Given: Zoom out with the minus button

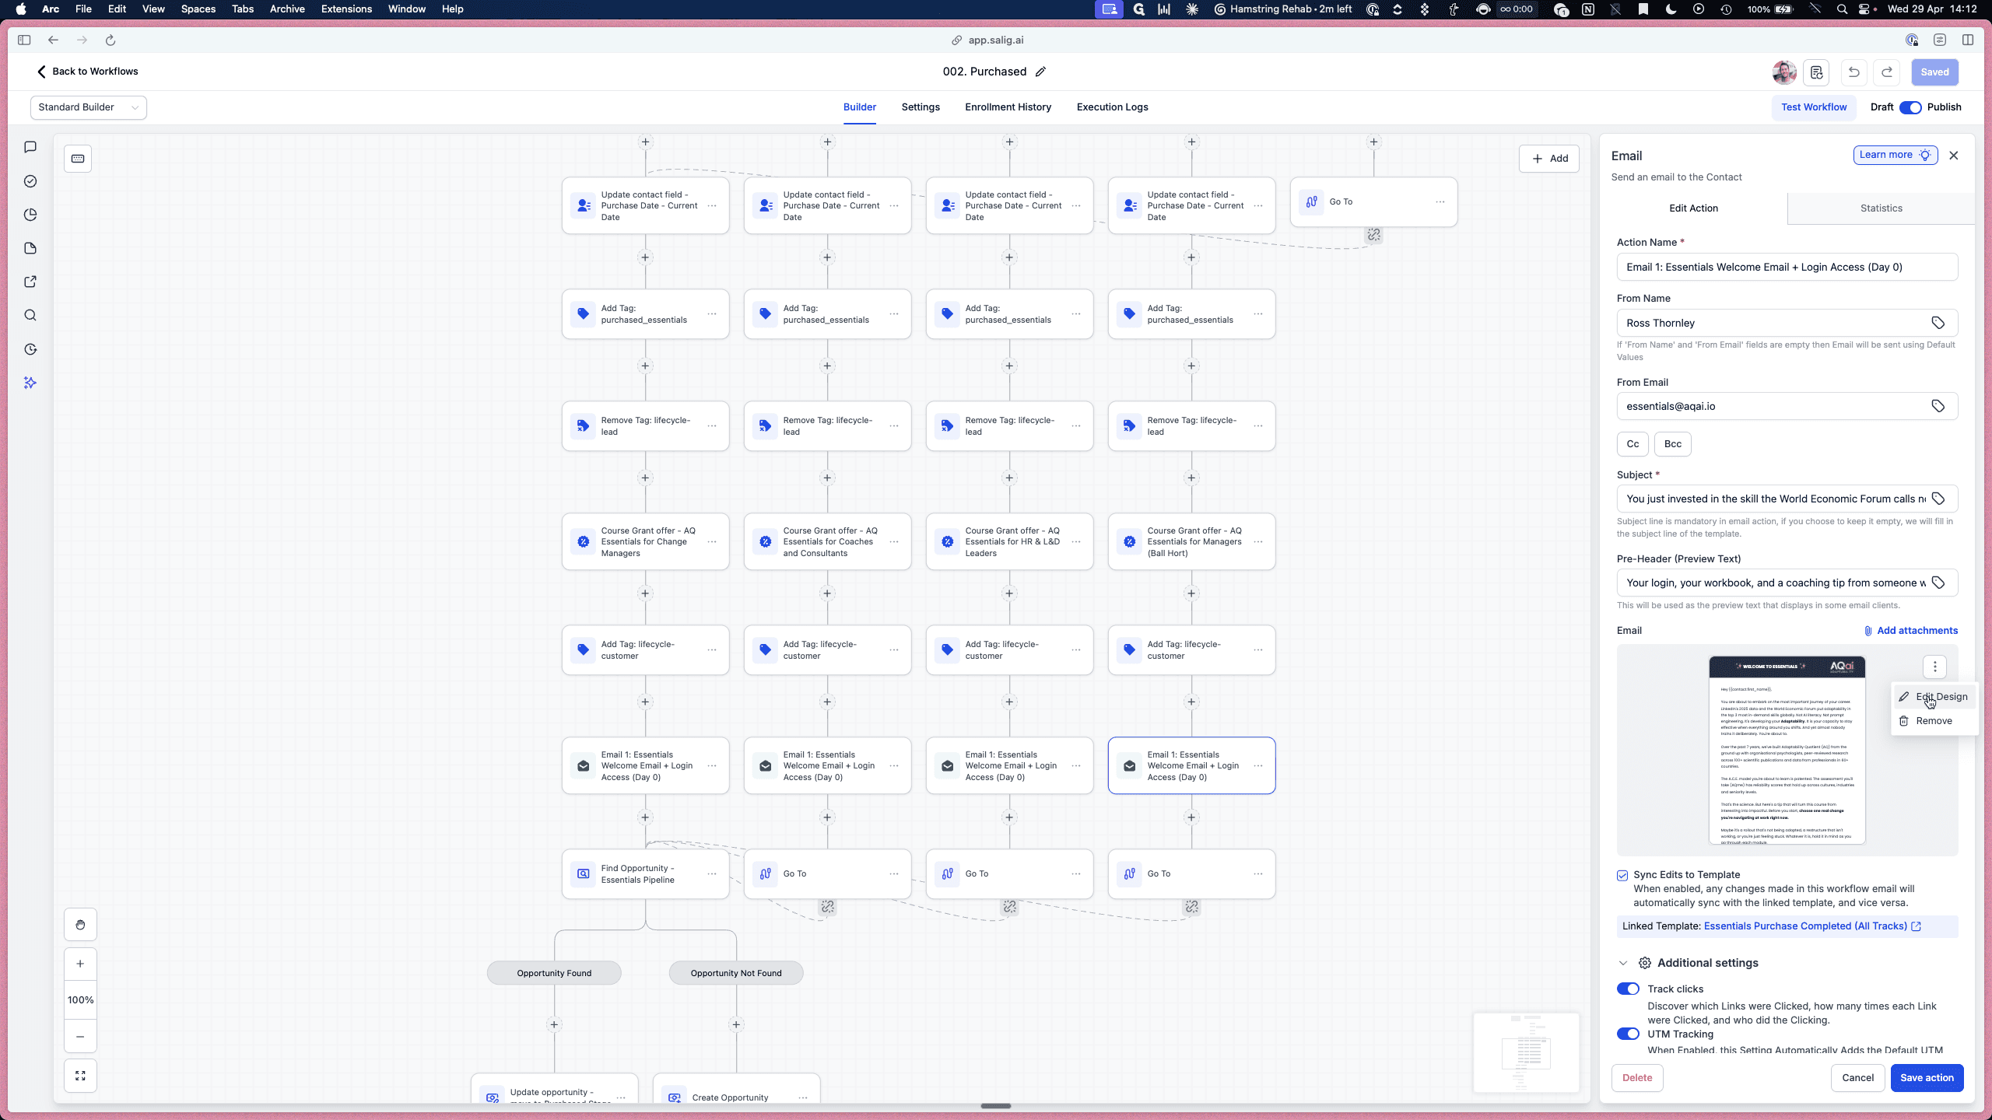Looking at the screenshot, I should click(80, 1037).
